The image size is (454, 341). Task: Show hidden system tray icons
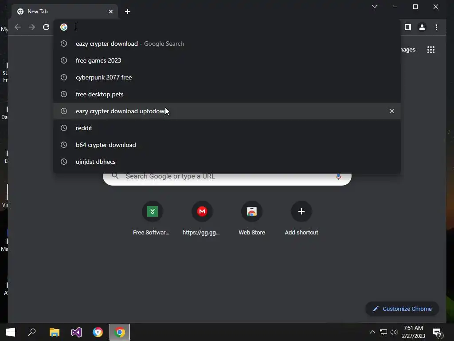coord(372,332)
